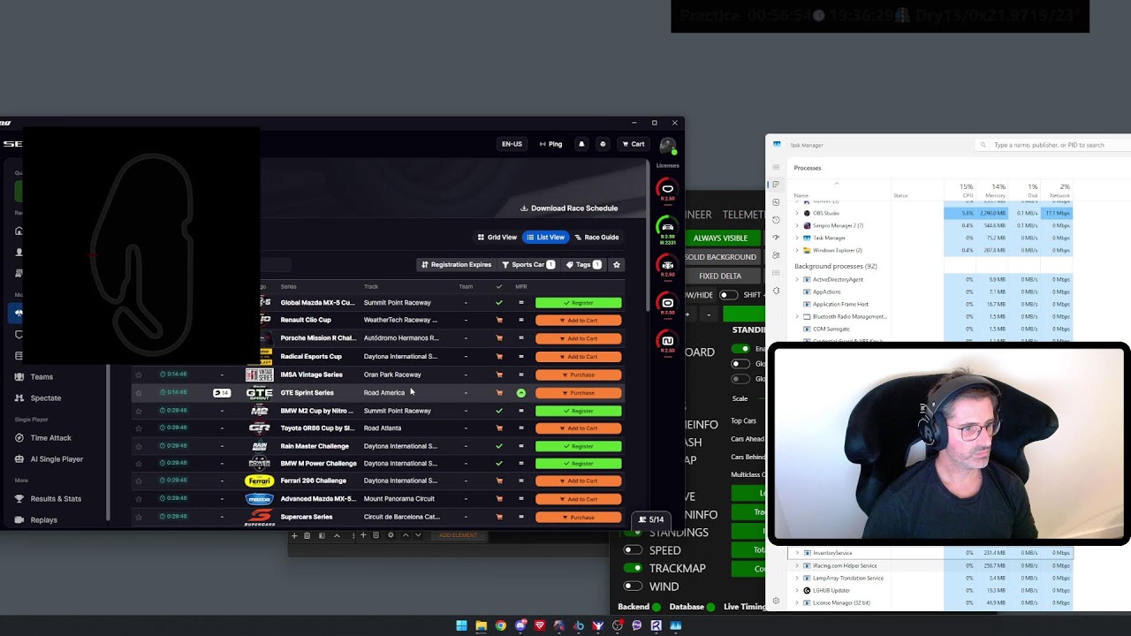Click the Dirt Road license ring at the bottom
This screenshot has width=1131, height=636.
coord(668,341)
